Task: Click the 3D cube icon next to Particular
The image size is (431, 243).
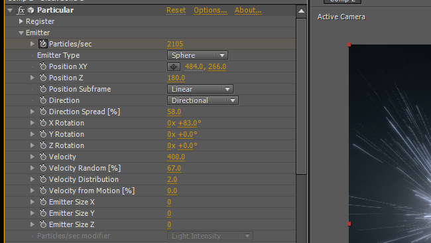Action: tap(31, 10)
